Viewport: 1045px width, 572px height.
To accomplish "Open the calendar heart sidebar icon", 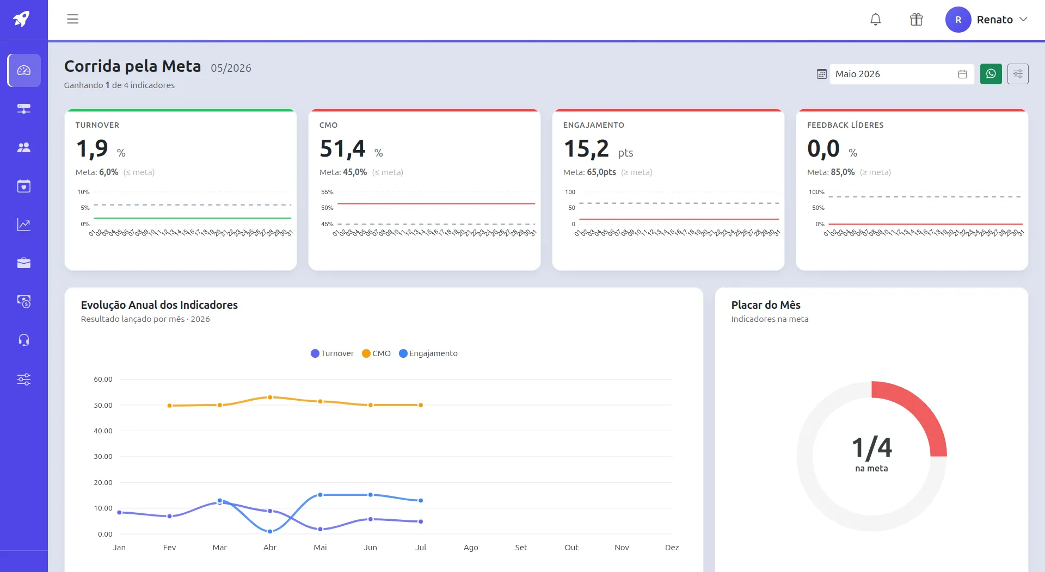I will [24, 186].
